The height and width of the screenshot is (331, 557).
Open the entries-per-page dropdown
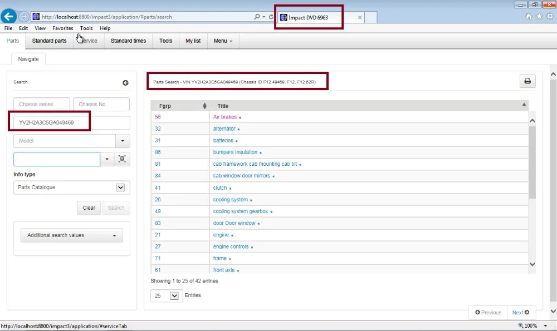tap(174, 296)
